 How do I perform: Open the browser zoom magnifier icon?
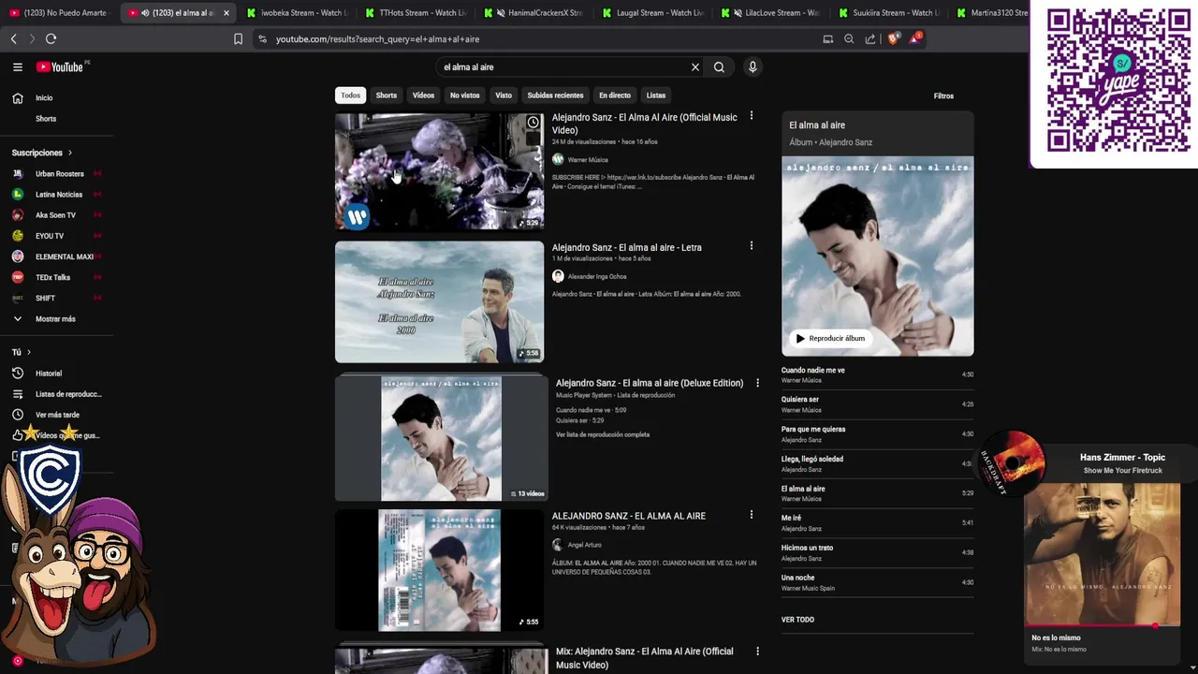point(849,39)
